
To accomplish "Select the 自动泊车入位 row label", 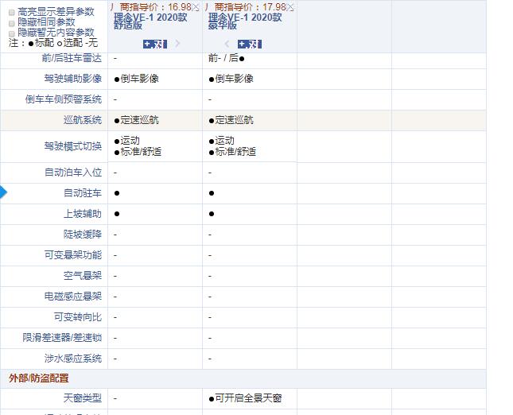I will click(x=73, y=172).
